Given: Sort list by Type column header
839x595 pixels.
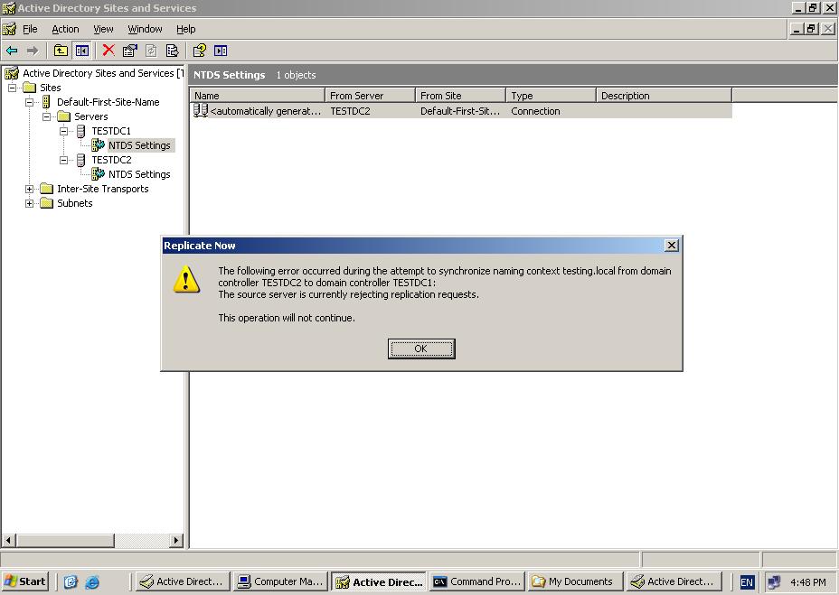Looking at the screenshot, I should click(551, 96).
